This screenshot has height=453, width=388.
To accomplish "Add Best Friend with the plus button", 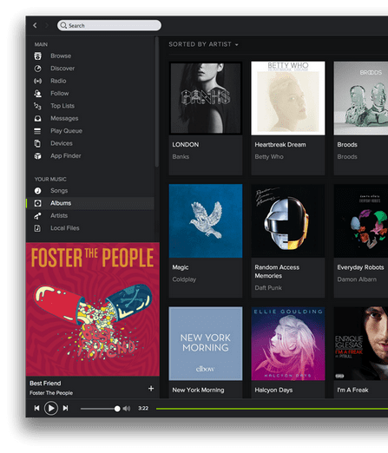I will [151, 389].
